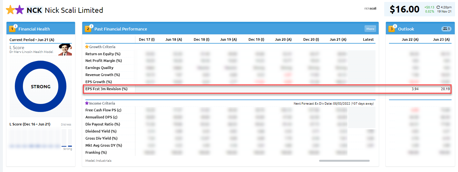The width and height of the screenshot is (458, 172).
Task: Click the $16.00 share price
Action: (404, 9)
